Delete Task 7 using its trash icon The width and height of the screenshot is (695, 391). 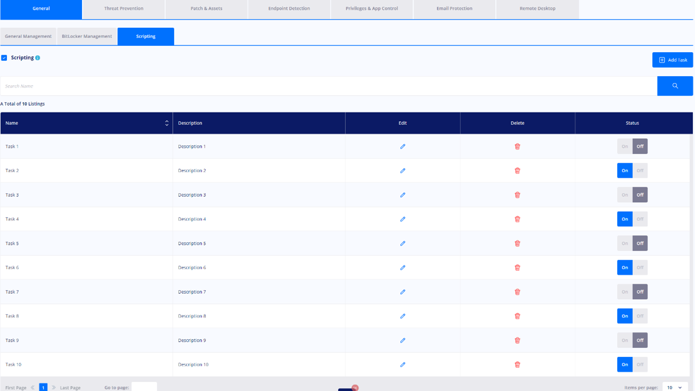click(517, 292)
